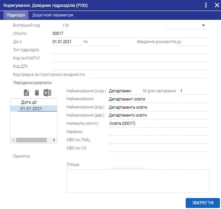221x209 pixels.
Task: Switch to the Додаткові параметри tab
Action: coord(53,15)
